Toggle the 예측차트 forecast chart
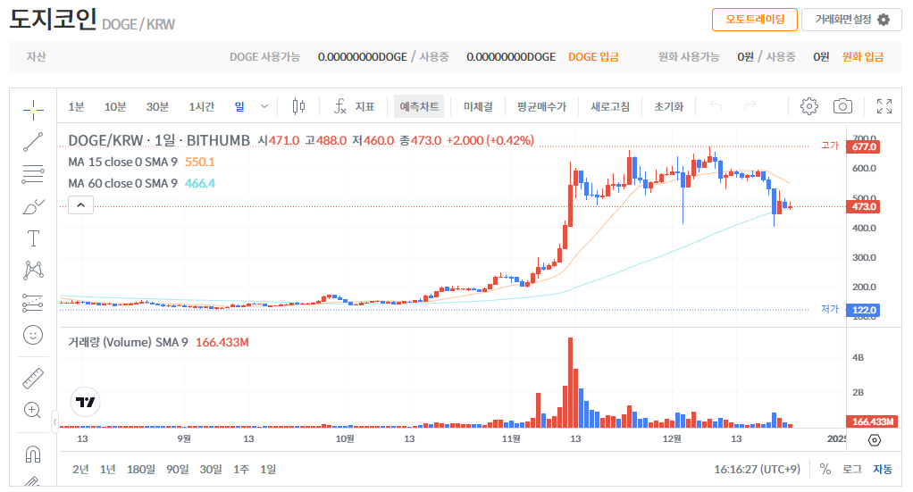 [419, 106]
